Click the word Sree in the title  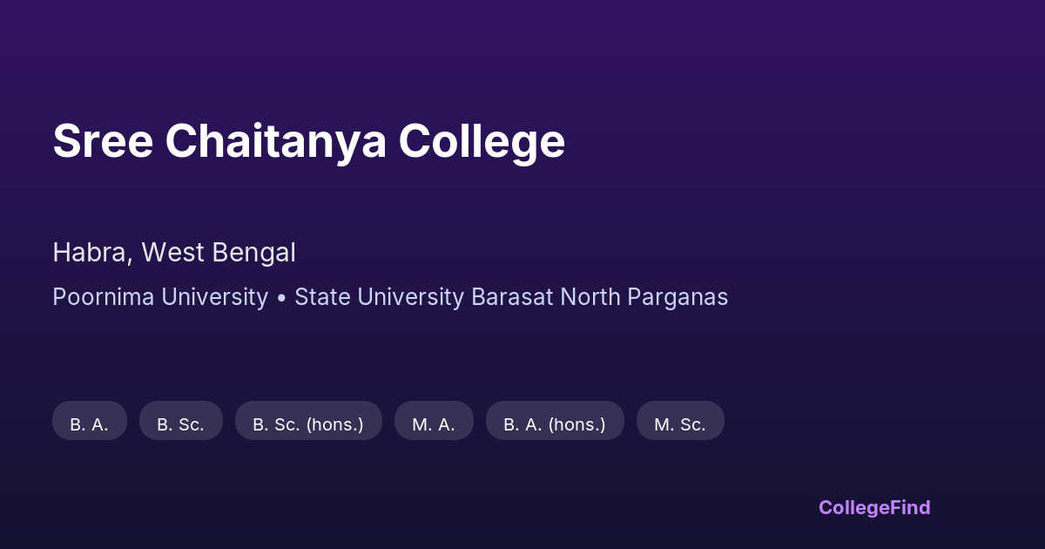click(x=101, y=141)
